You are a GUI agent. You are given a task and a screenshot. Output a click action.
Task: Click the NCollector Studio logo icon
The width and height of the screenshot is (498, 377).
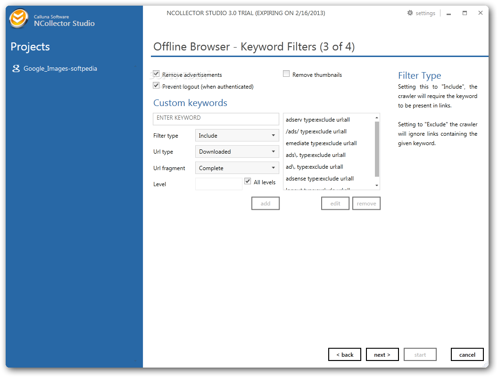click(18, 18)
